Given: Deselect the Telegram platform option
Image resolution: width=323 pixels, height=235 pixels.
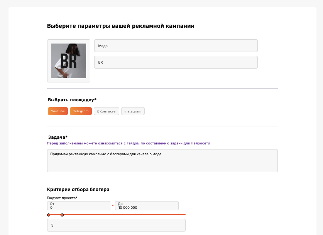Looking at the screenshot, I should click(81, 111).
